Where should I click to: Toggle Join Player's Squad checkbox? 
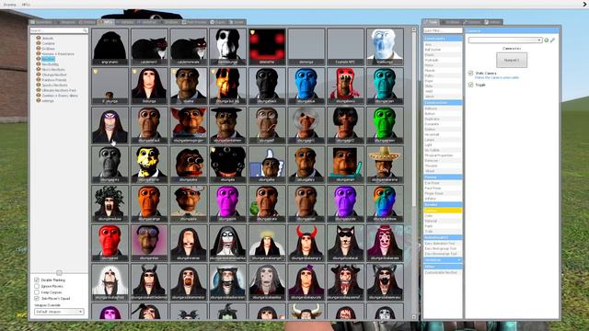[37, 298]
